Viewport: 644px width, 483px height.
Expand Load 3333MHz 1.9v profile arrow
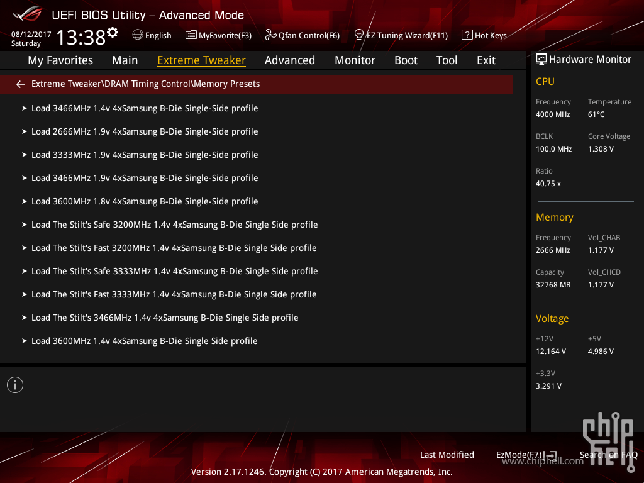coord(25,155)
